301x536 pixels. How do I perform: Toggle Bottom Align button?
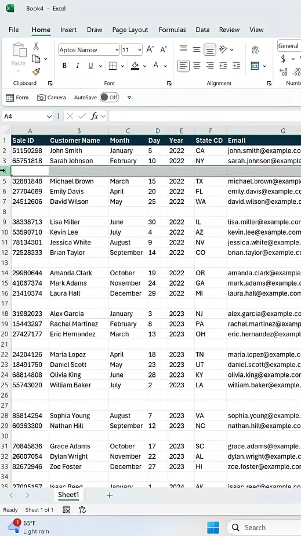pyautogui.click(x=210, y=50)
